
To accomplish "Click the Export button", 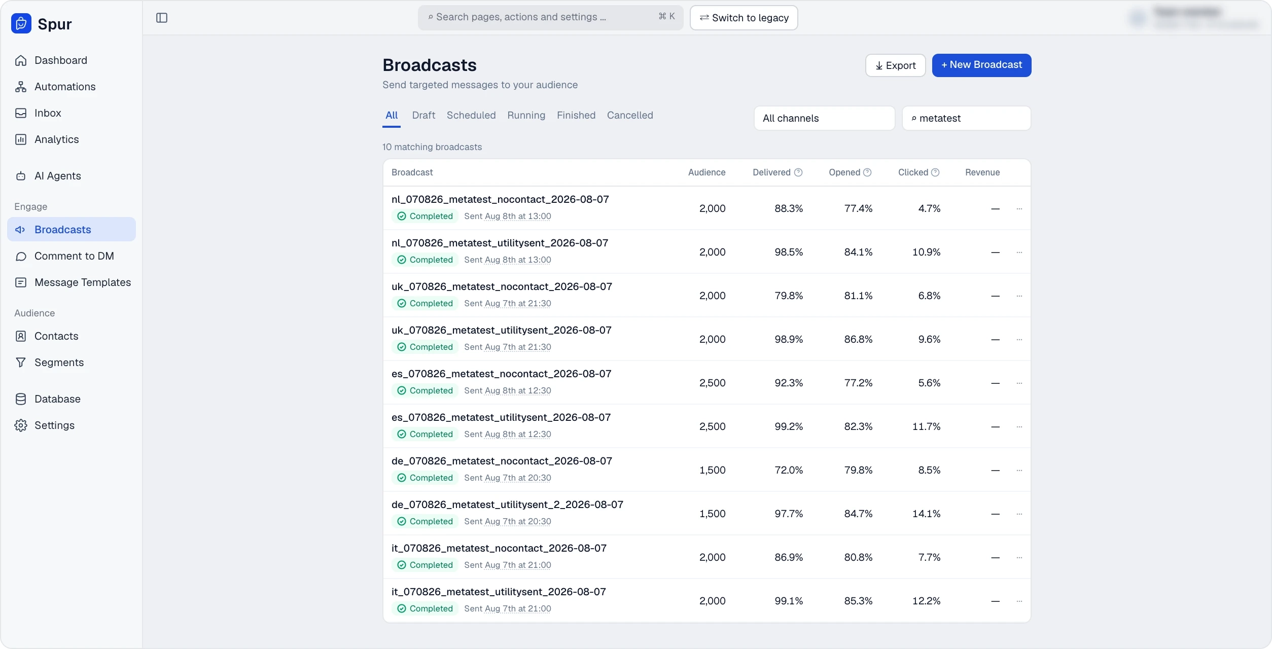I will pos(895,65).
